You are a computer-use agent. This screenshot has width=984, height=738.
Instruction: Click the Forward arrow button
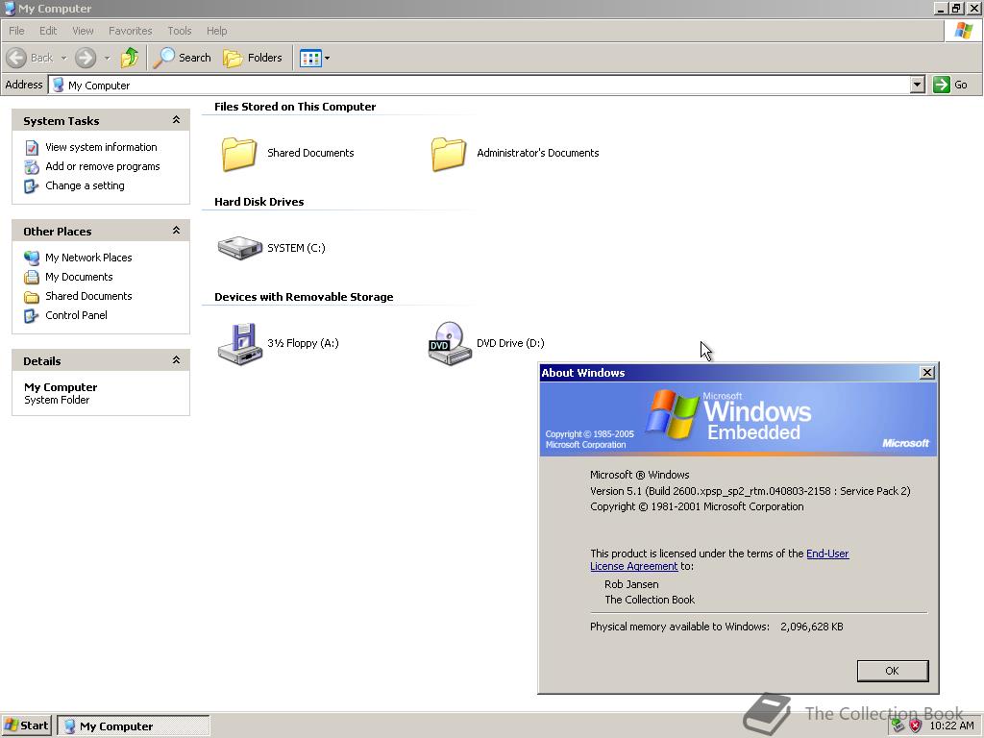point(86,58)
